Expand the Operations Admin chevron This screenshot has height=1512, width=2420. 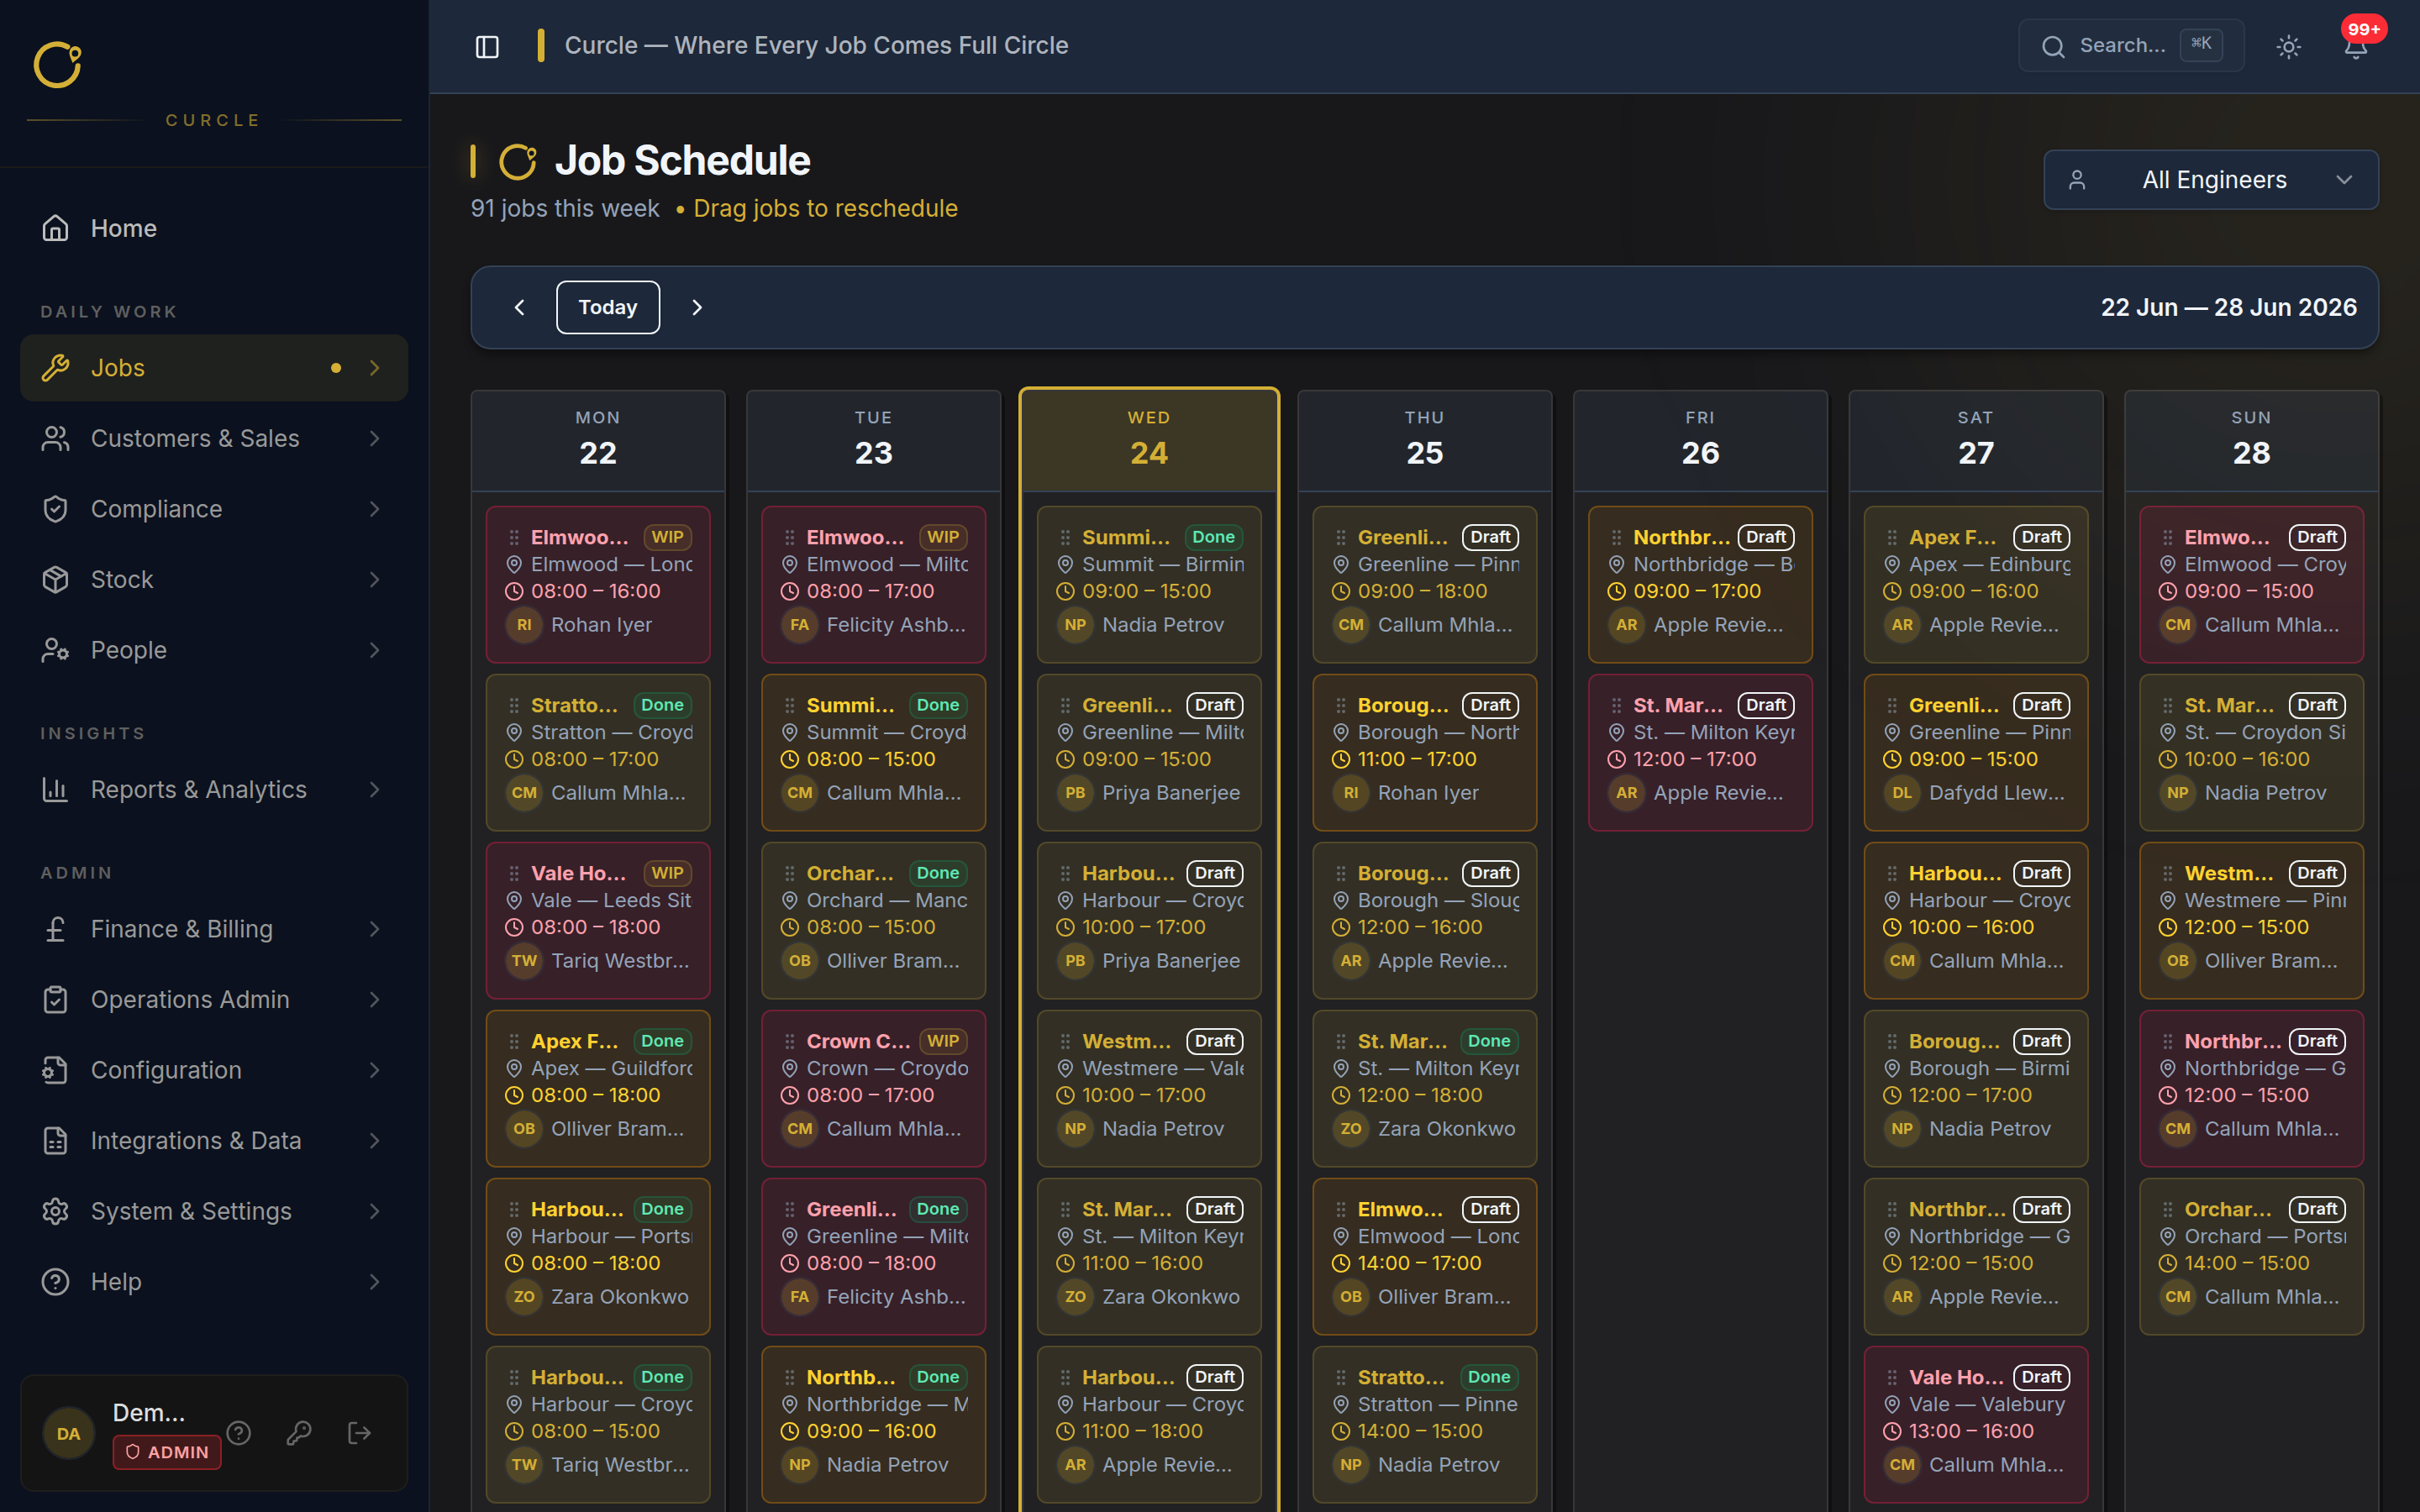coord(375,999)
